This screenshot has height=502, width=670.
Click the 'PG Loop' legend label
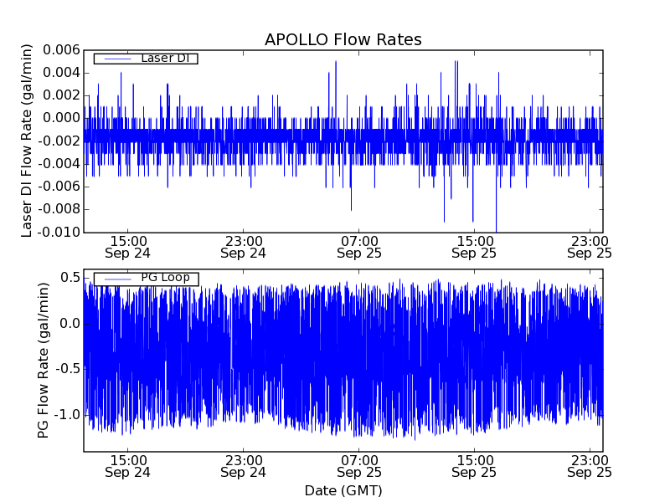click(165, 278)
